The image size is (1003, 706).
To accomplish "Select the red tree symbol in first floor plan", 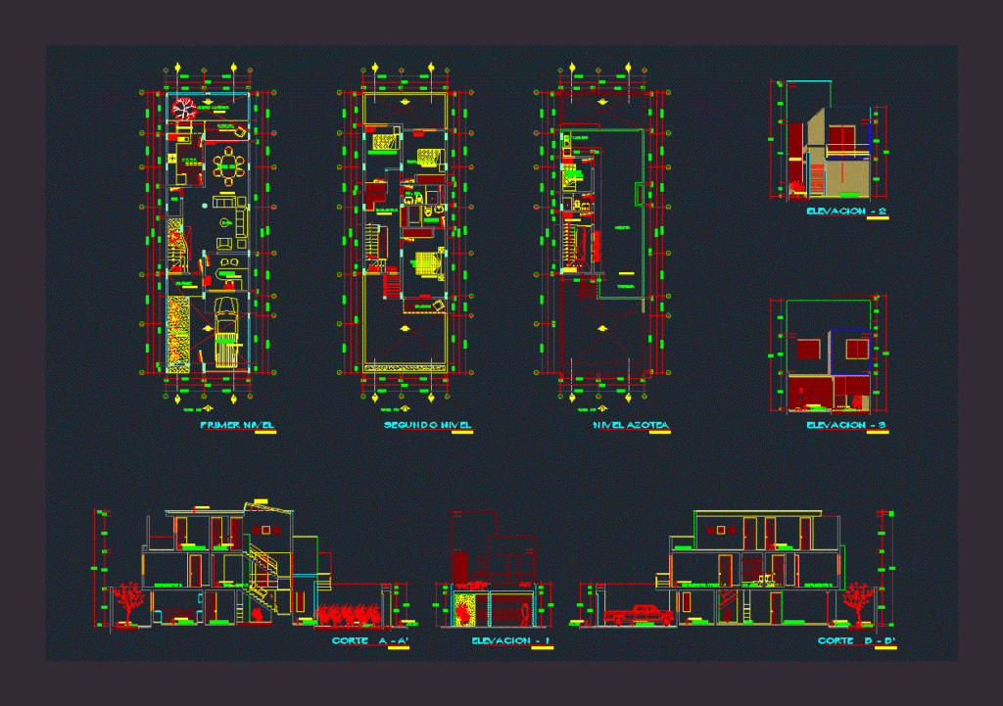I will (184, 108).
